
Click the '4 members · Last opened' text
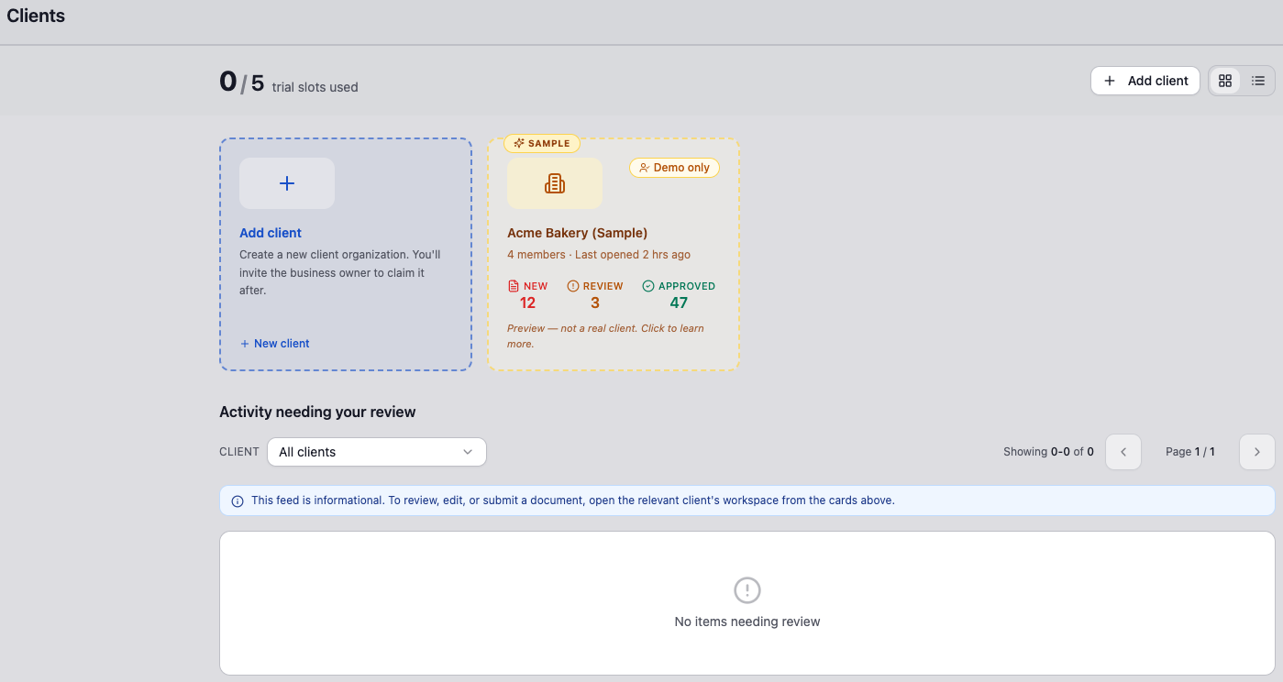pos(599,255)
